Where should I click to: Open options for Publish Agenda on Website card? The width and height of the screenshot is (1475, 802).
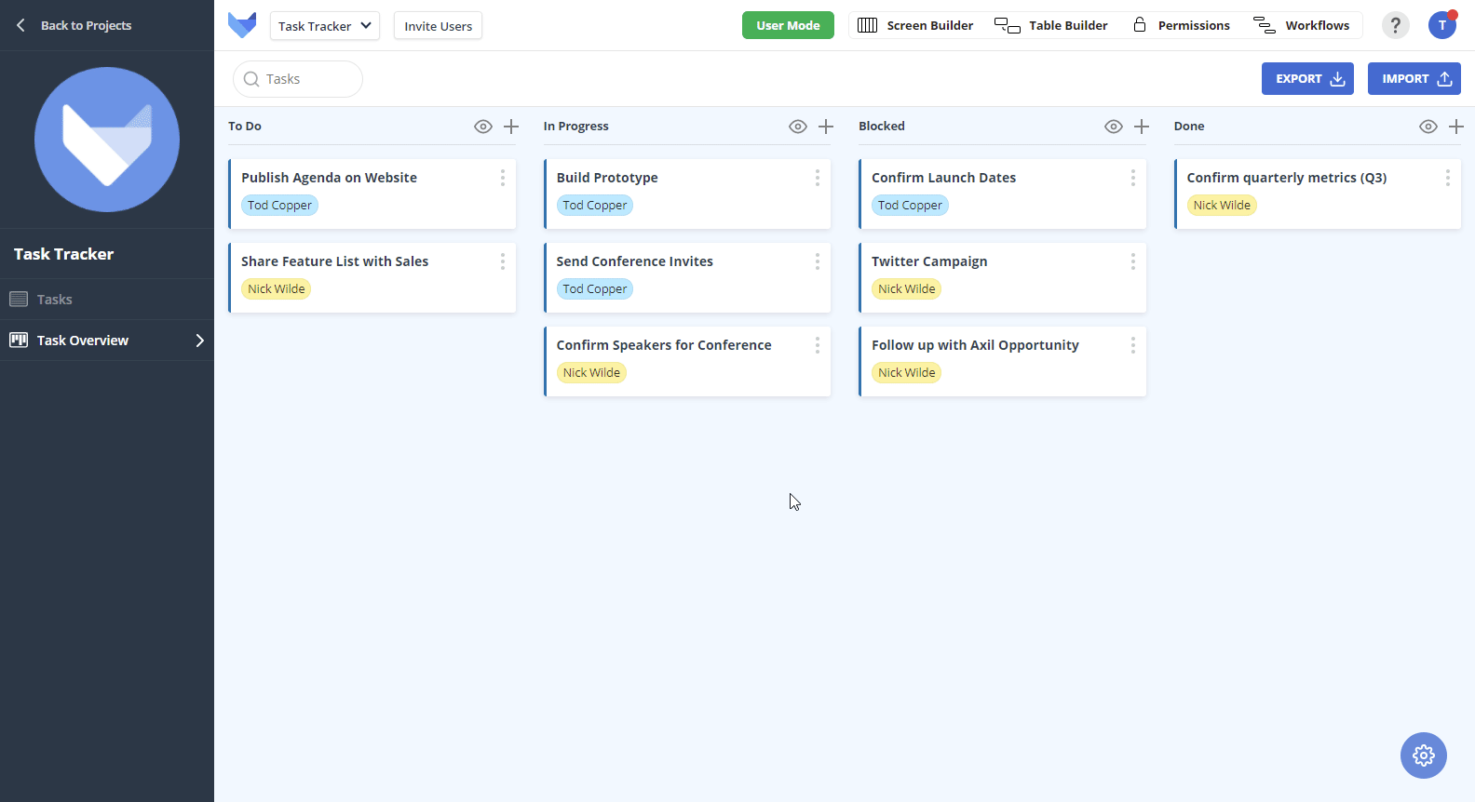coord(503,178)
